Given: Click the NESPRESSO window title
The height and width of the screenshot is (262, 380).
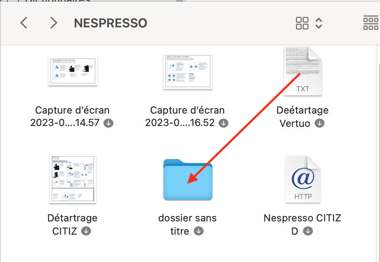Looking at the screenshot, I should pyautogui.click(x=111, y=23).
